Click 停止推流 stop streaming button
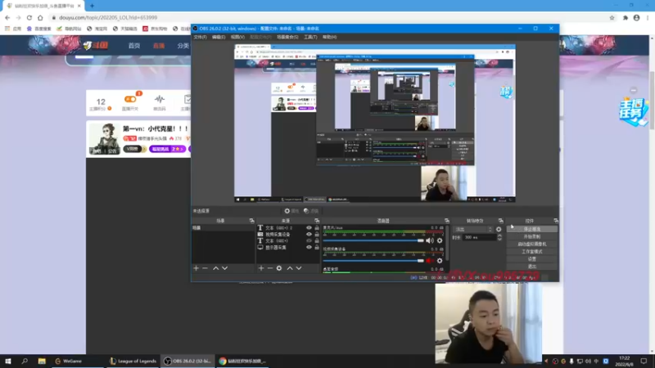This screenshot has width=655, height=368. pos(531,229)
